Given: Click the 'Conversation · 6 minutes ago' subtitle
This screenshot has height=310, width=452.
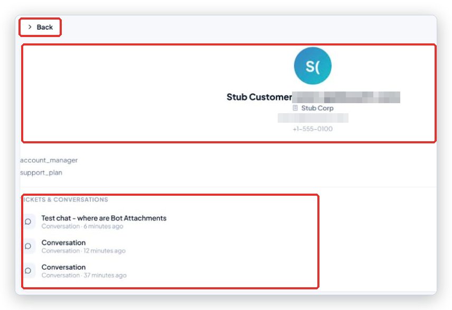Looking at the screenshot, I should tap(82, 226).
